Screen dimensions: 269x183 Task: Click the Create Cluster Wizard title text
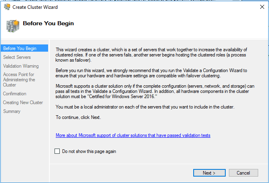tap(35, 7)
